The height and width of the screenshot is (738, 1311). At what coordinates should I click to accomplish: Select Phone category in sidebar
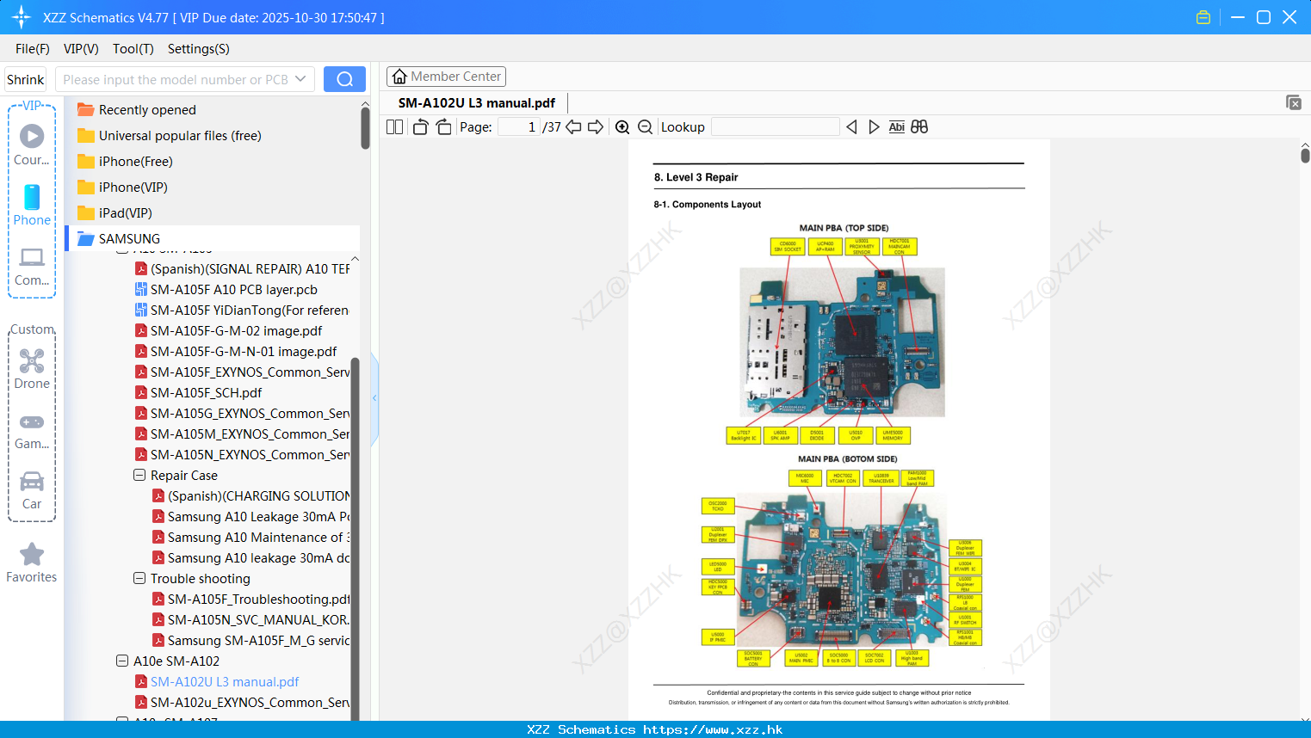coord(32,205)
